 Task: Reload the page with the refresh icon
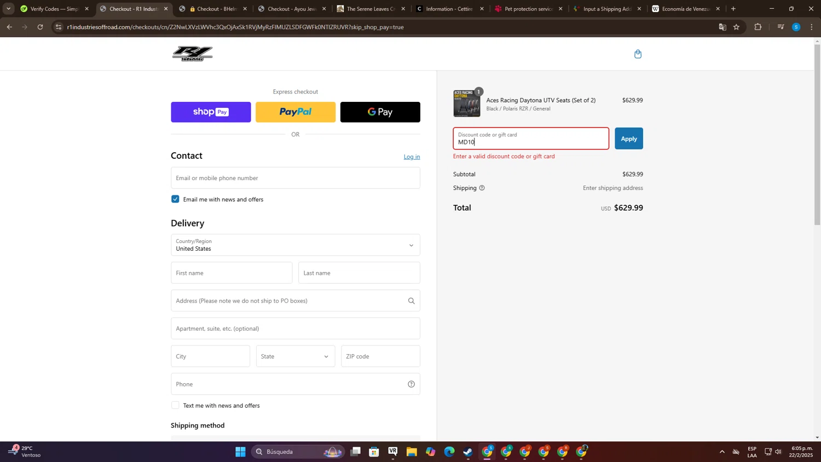coord(40,27)
